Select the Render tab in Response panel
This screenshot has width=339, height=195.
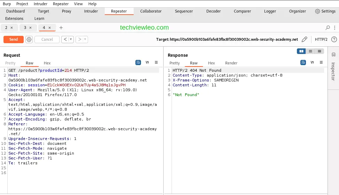[231, 63]
